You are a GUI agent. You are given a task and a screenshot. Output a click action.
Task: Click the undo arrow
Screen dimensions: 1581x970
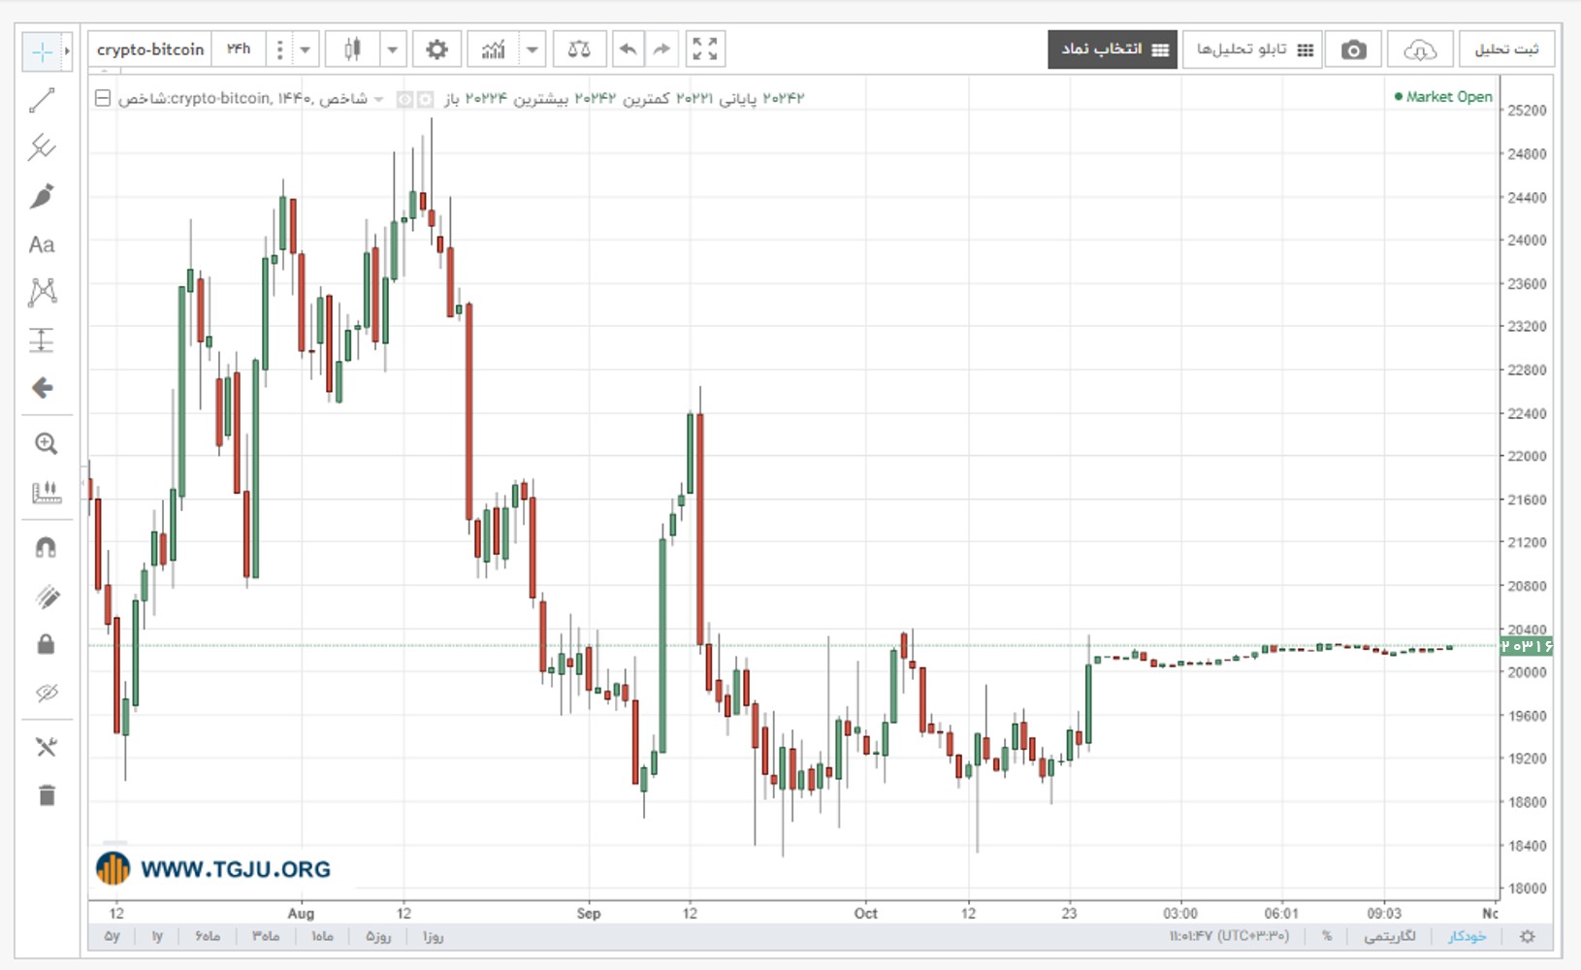[x=629, y=49]
